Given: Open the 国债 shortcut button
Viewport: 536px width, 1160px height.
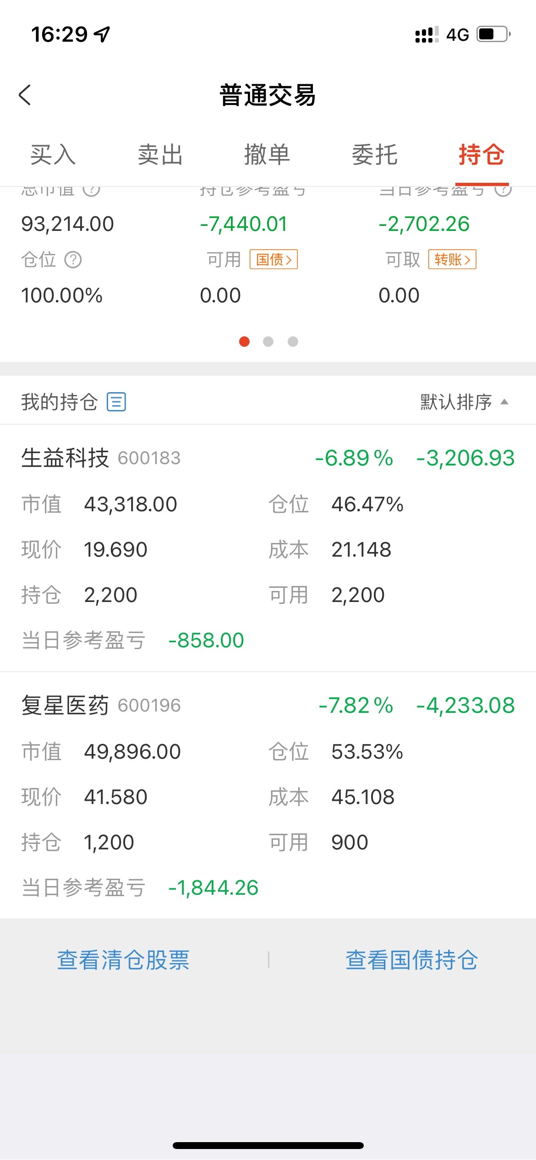Looking at the screenshot, I should 273,260.
